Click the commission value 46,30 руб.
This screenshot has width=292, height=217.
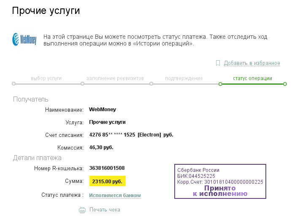[101, 147]
